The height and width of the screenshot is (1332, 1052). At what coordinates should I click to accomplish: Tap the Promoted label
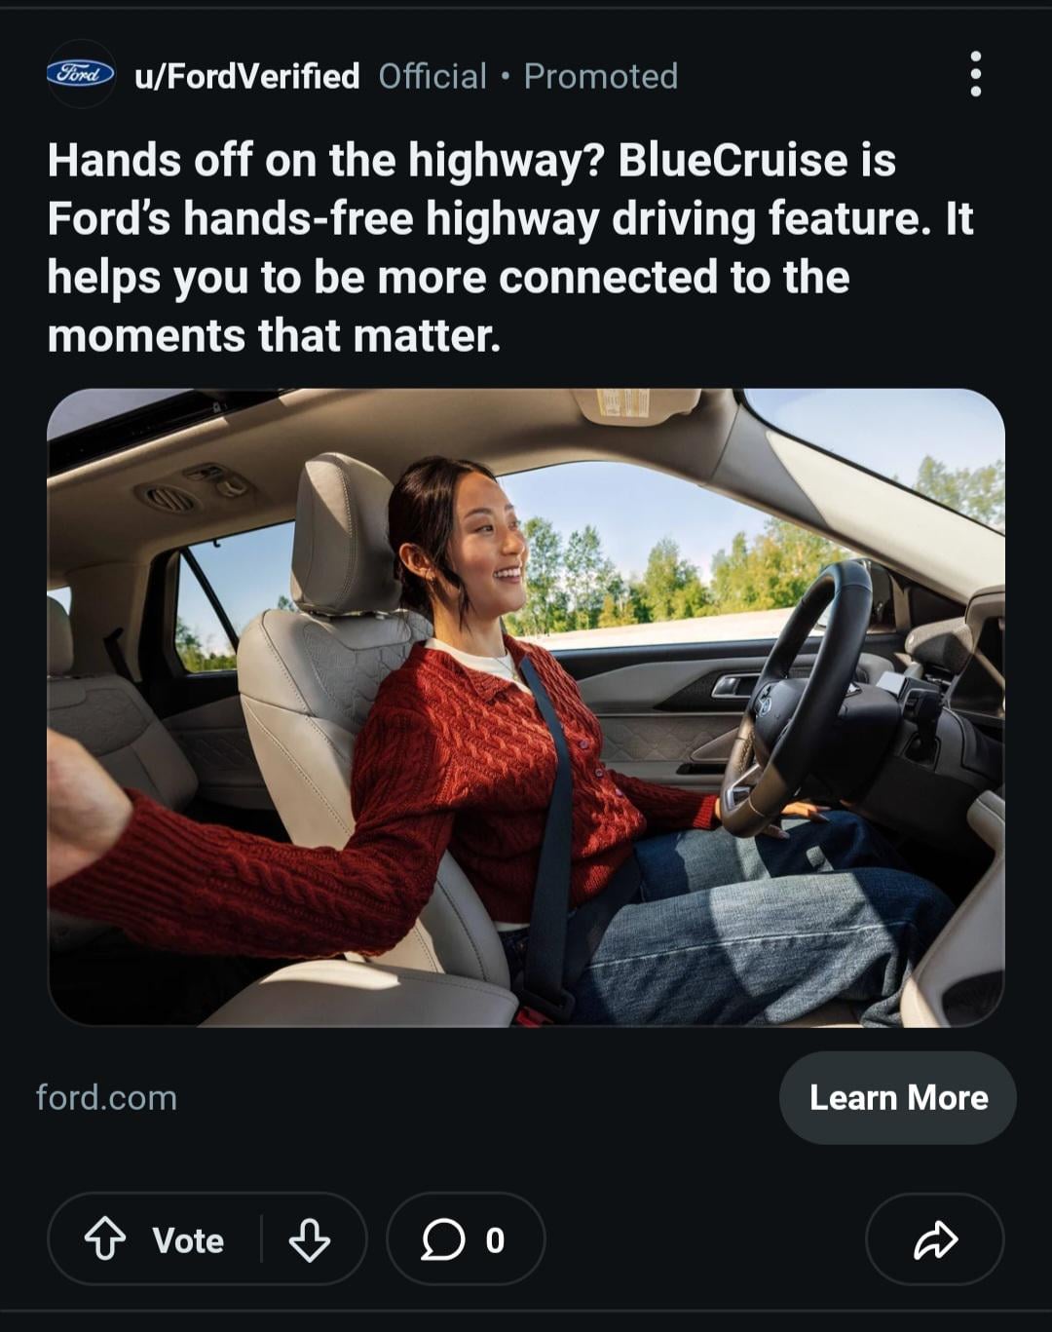601,76
